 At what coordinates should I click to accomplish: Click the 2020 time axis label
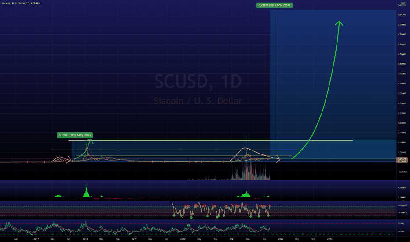pyautogui.click(x=183, y=239)
